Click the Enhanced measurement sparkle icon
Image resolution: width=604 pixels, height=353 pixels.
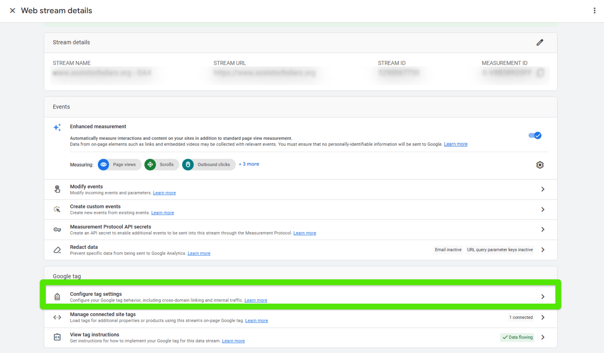57,127
